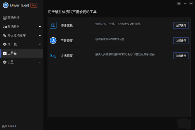Click the 外设驱动程序 plug icon
Image resolution: width=195 pixels, height=130 pixels.
click(x=5, y=35)
